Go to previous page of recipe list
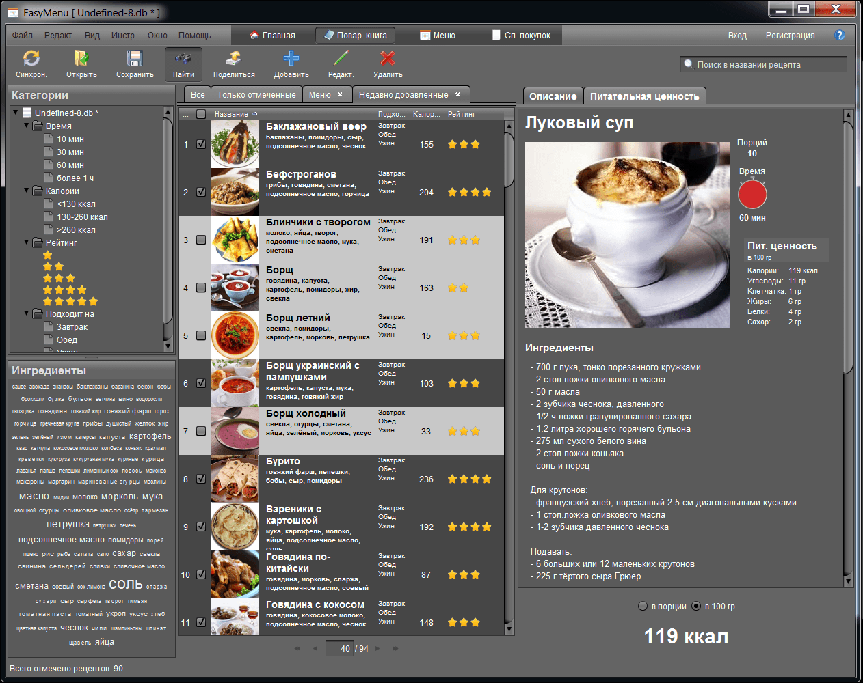This screenshot has height=683, width=863. (317, 648)
